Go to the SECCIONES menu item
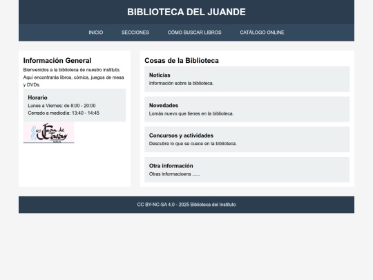Viewport: 373px width, 280px height. (135, 32)
